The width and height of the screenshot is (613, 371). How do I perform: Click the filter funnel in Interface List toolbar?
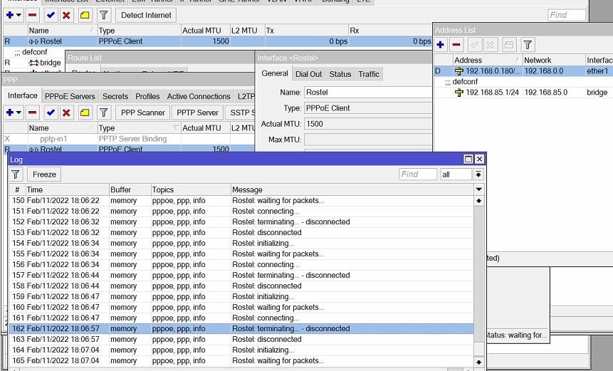pyautogui.click(x=104, y=15)
